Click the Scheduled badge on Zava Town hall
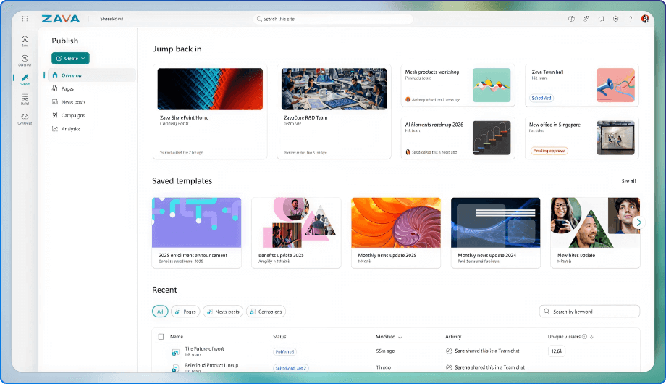666x384 pixels. (x=541, y=98)
